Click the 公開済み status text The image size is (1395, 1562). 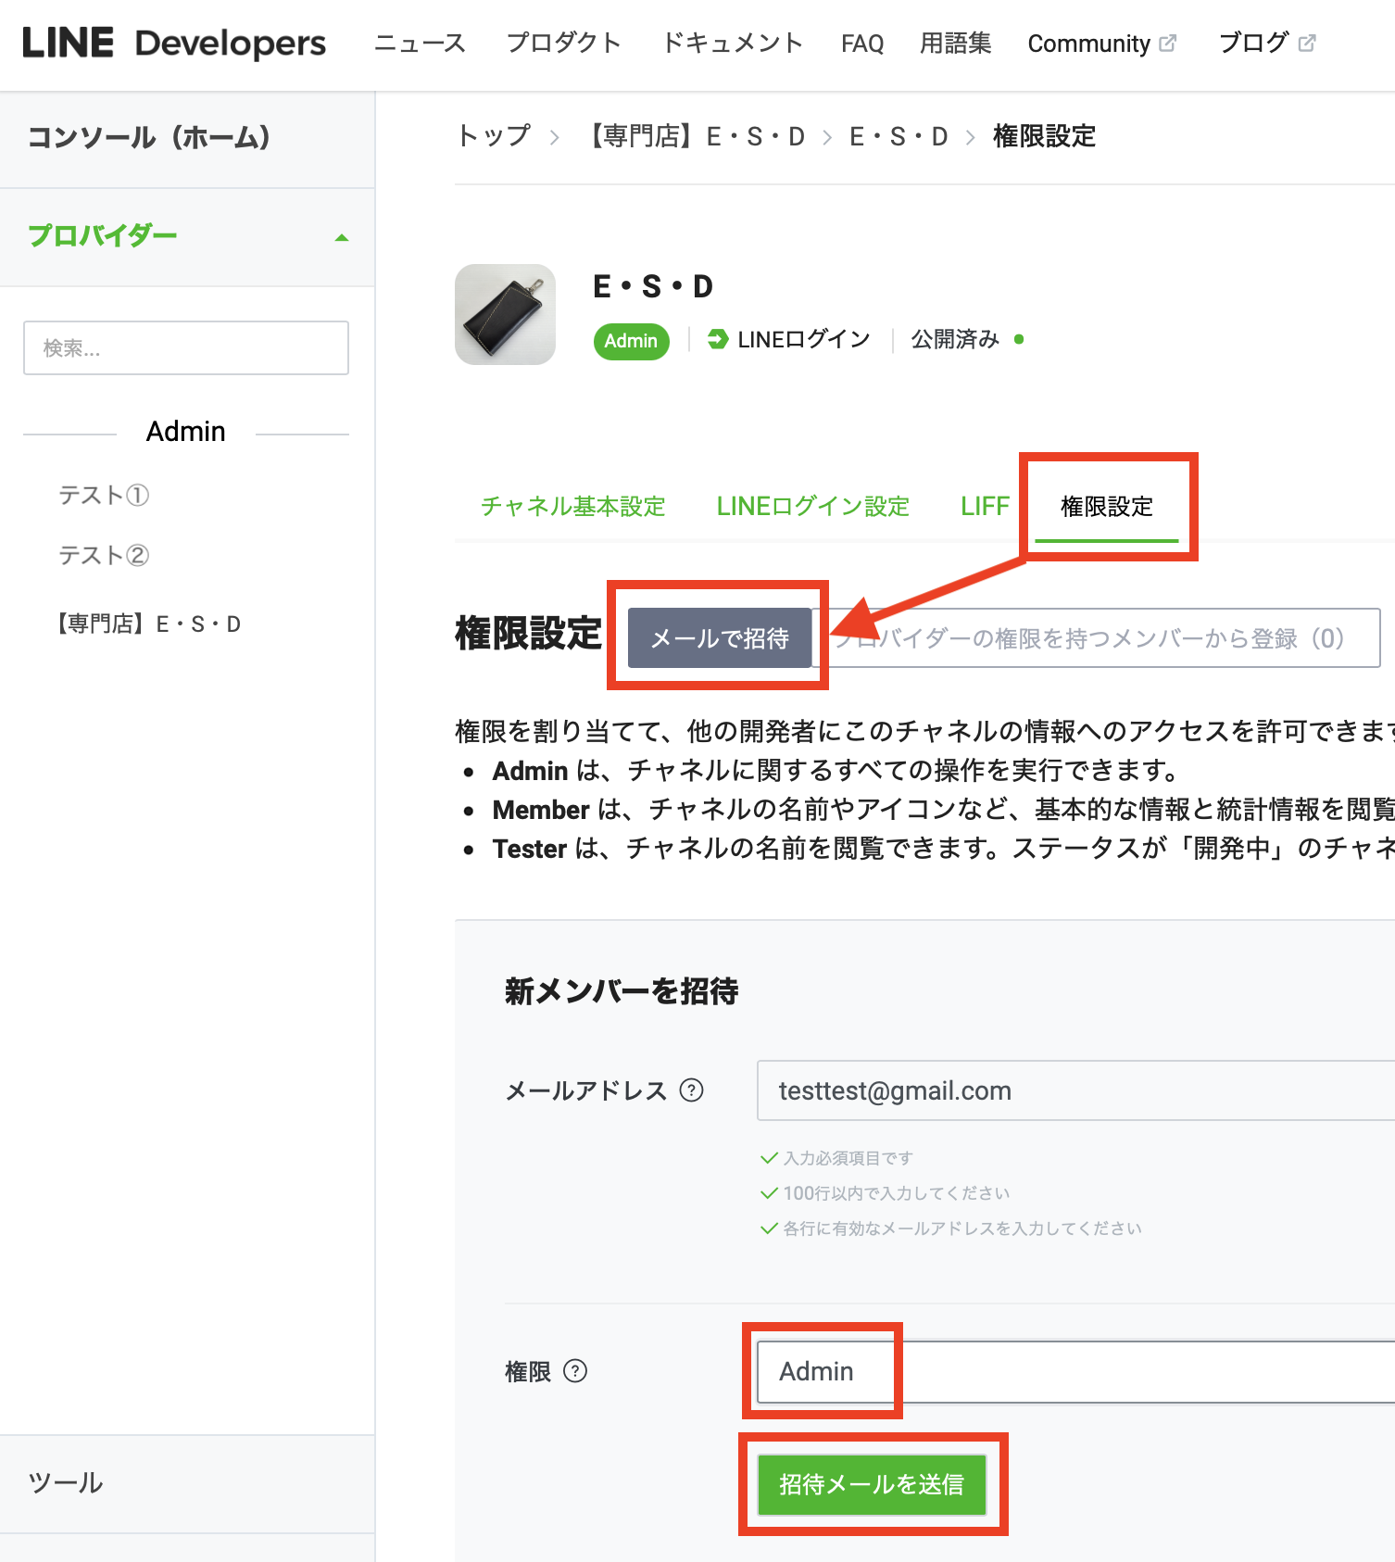tap(955, 340)
